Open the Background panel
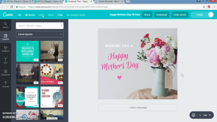 (5, 73)
